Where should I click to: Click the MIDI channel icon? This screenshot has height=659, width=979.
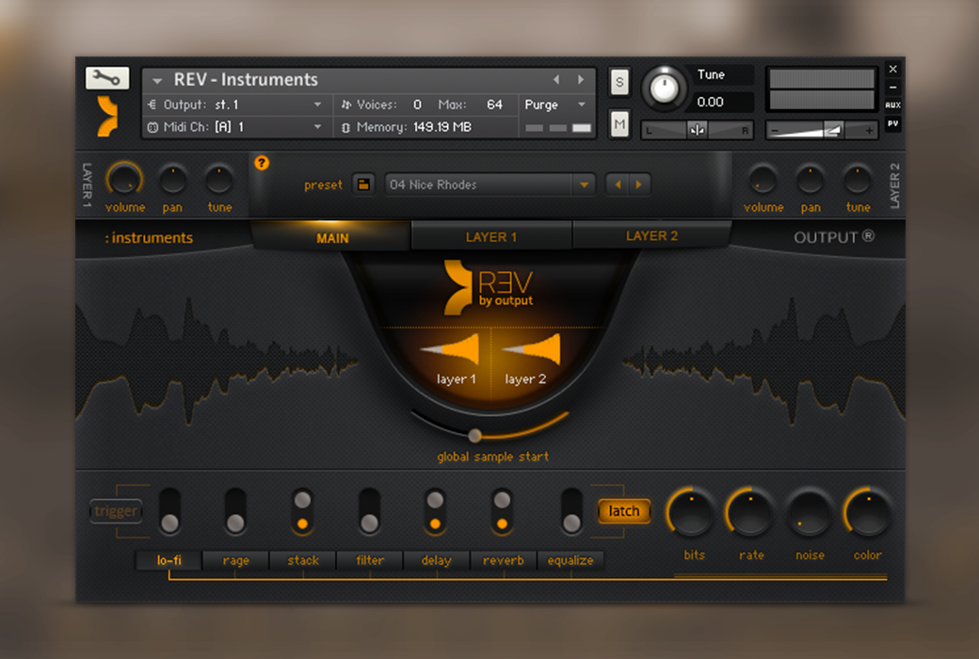152,127
